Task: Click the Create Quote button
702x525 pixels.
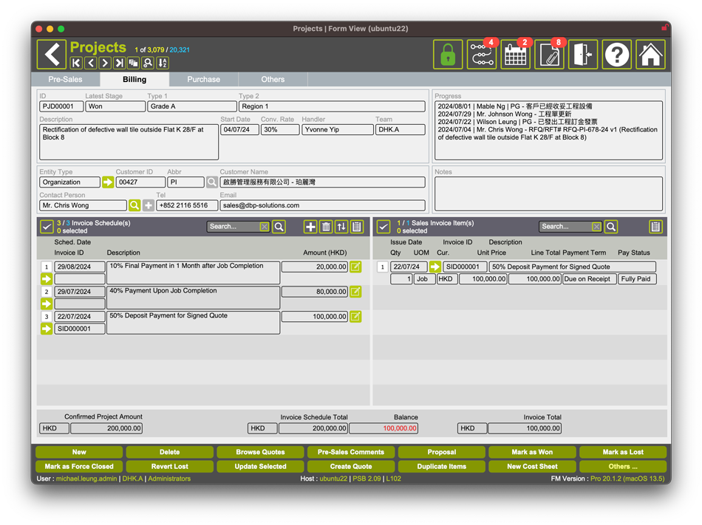Action: pos(351,467)
